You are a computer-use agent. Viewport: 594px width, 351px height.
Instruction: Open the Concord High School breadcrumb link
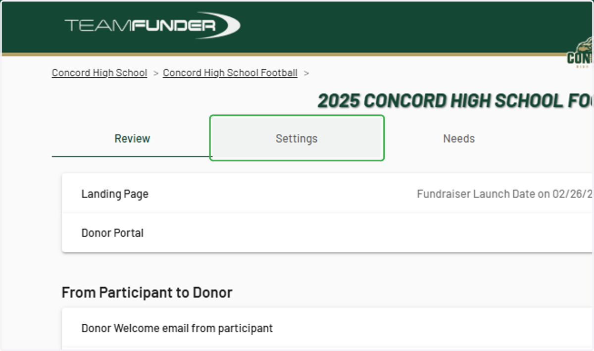pyautogui.click(x=99, y=73)
